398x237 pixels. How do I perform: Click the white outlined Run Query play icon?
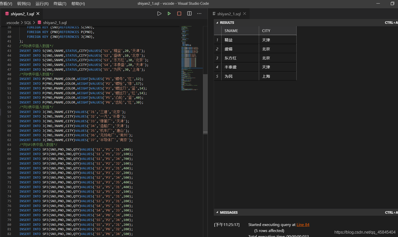pyautogui.click(x=159, y=14)
